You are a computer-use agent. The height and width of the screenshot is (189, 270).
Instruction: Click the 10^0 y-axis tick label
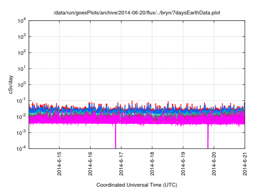(22, 85)
